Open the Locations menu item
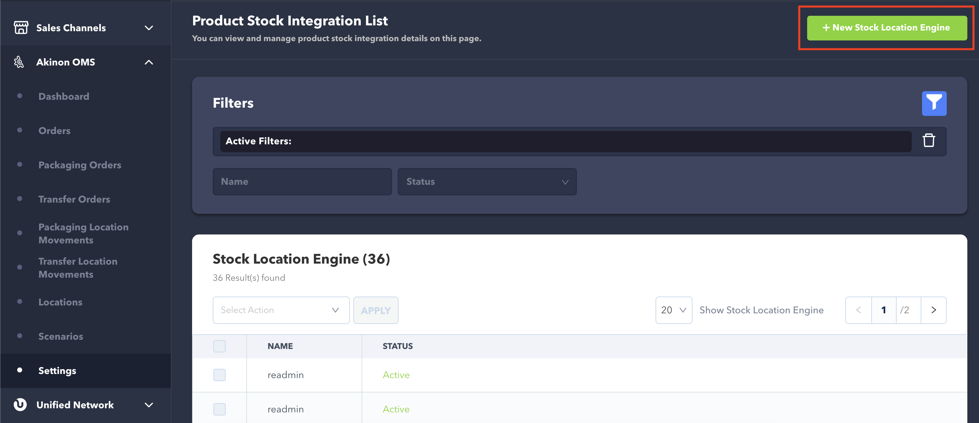Viewport: 979px width, 423px height. 60,302
